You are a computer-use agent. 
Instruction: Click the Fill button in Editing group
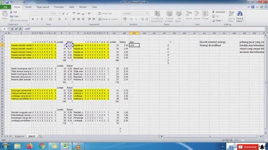coord(216,16)
